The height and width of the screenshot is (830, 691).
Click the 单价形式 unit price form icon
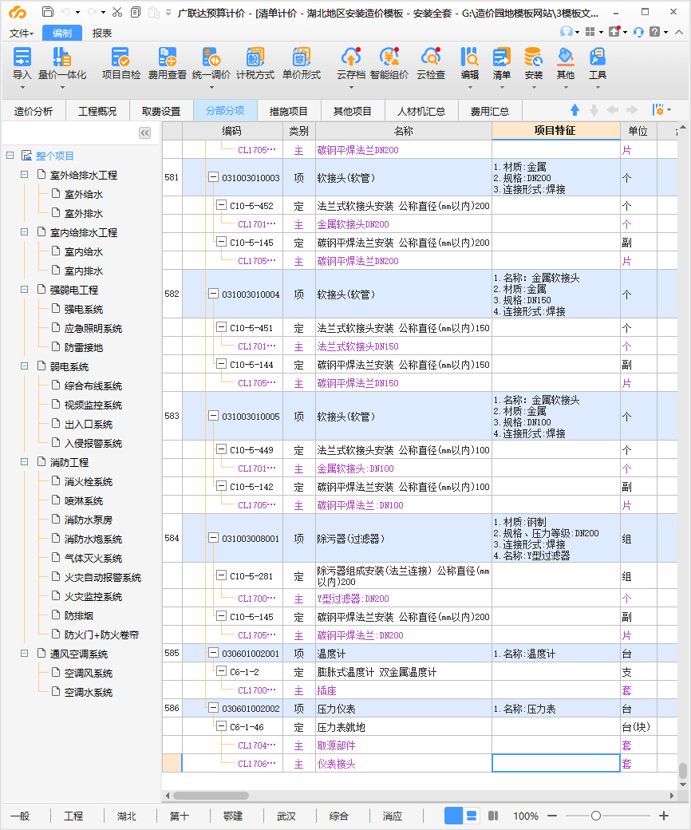tap(301, 57)
